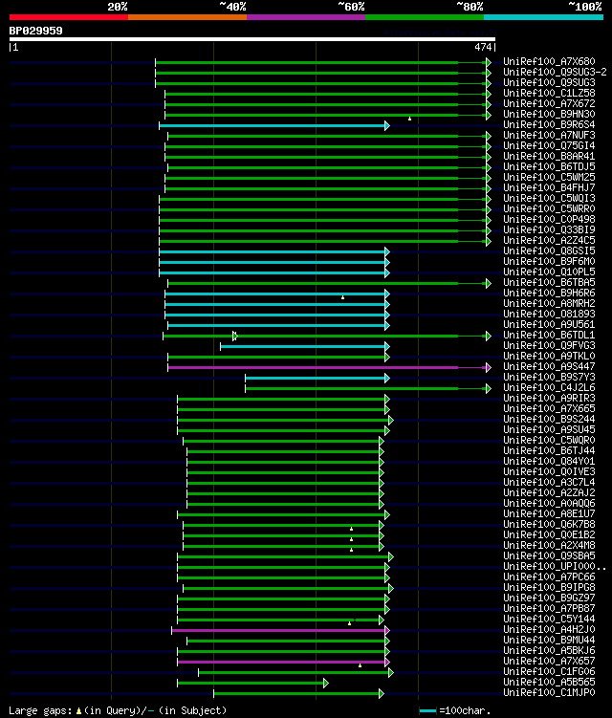This screenshot has width=612, height=718.
Task: Click the yellow gap marker on UniRef100_C5Y144
Action: coord(350,623)
